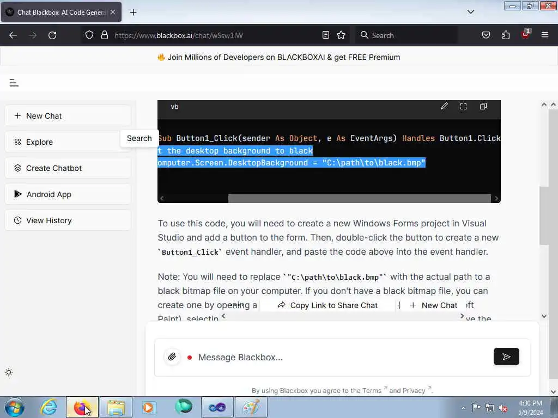Click chat pane scroll up arrow

(x=544, y=104)
